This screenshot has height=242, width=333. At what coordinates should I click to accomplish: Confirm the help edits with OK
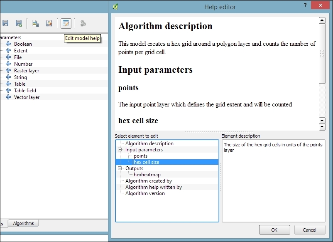pyautogui.click(x=274, y=230)
